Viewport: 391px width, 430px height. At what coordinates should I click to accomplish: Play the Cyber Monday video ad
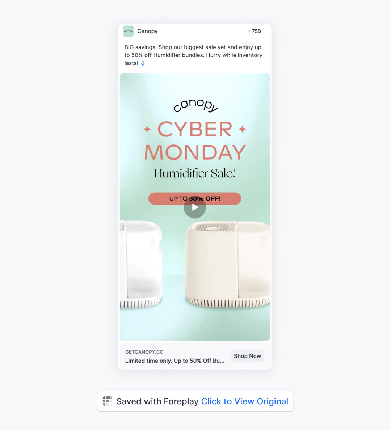click(195, 207)
